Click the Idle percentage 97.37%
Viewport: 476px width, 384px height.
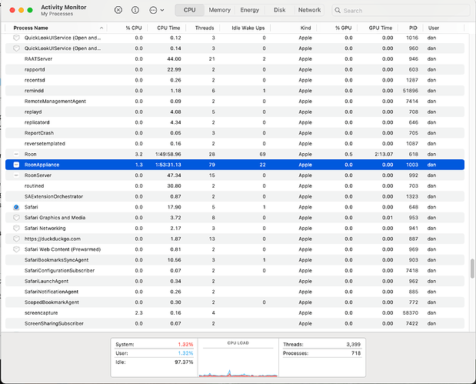[x=184, y=362]
